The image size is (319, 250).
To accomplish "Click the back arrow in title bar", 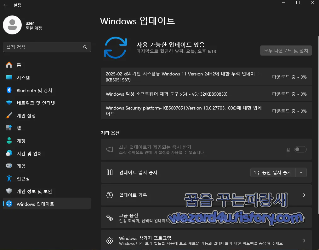I will coord(5,5).
